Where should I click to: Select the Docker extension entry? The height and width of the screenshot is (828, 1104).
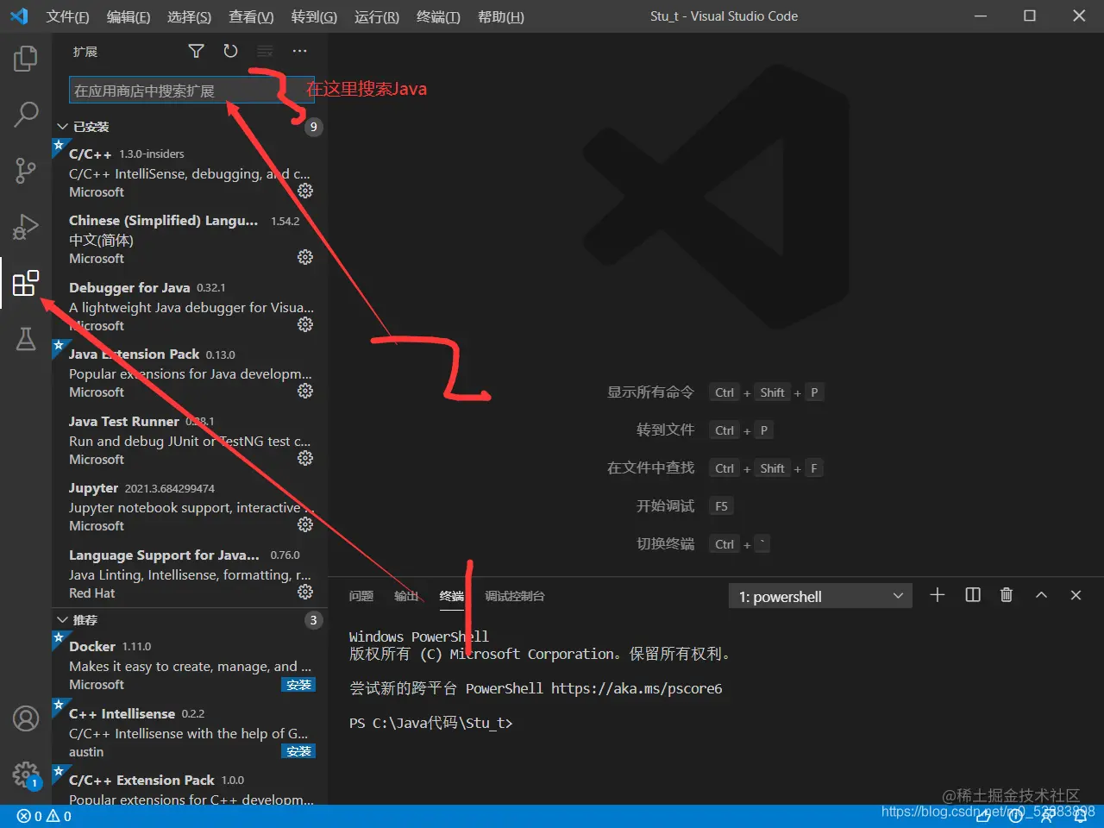coord(190,665)
